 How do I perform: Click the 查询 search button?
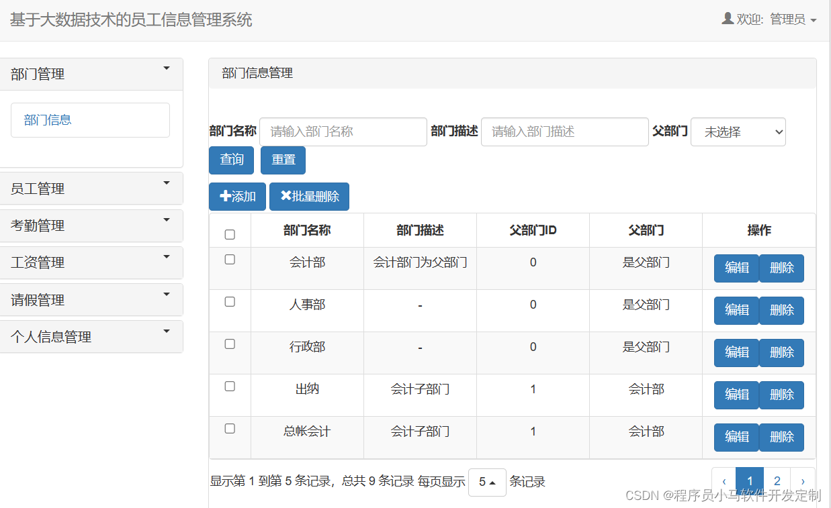231,160
